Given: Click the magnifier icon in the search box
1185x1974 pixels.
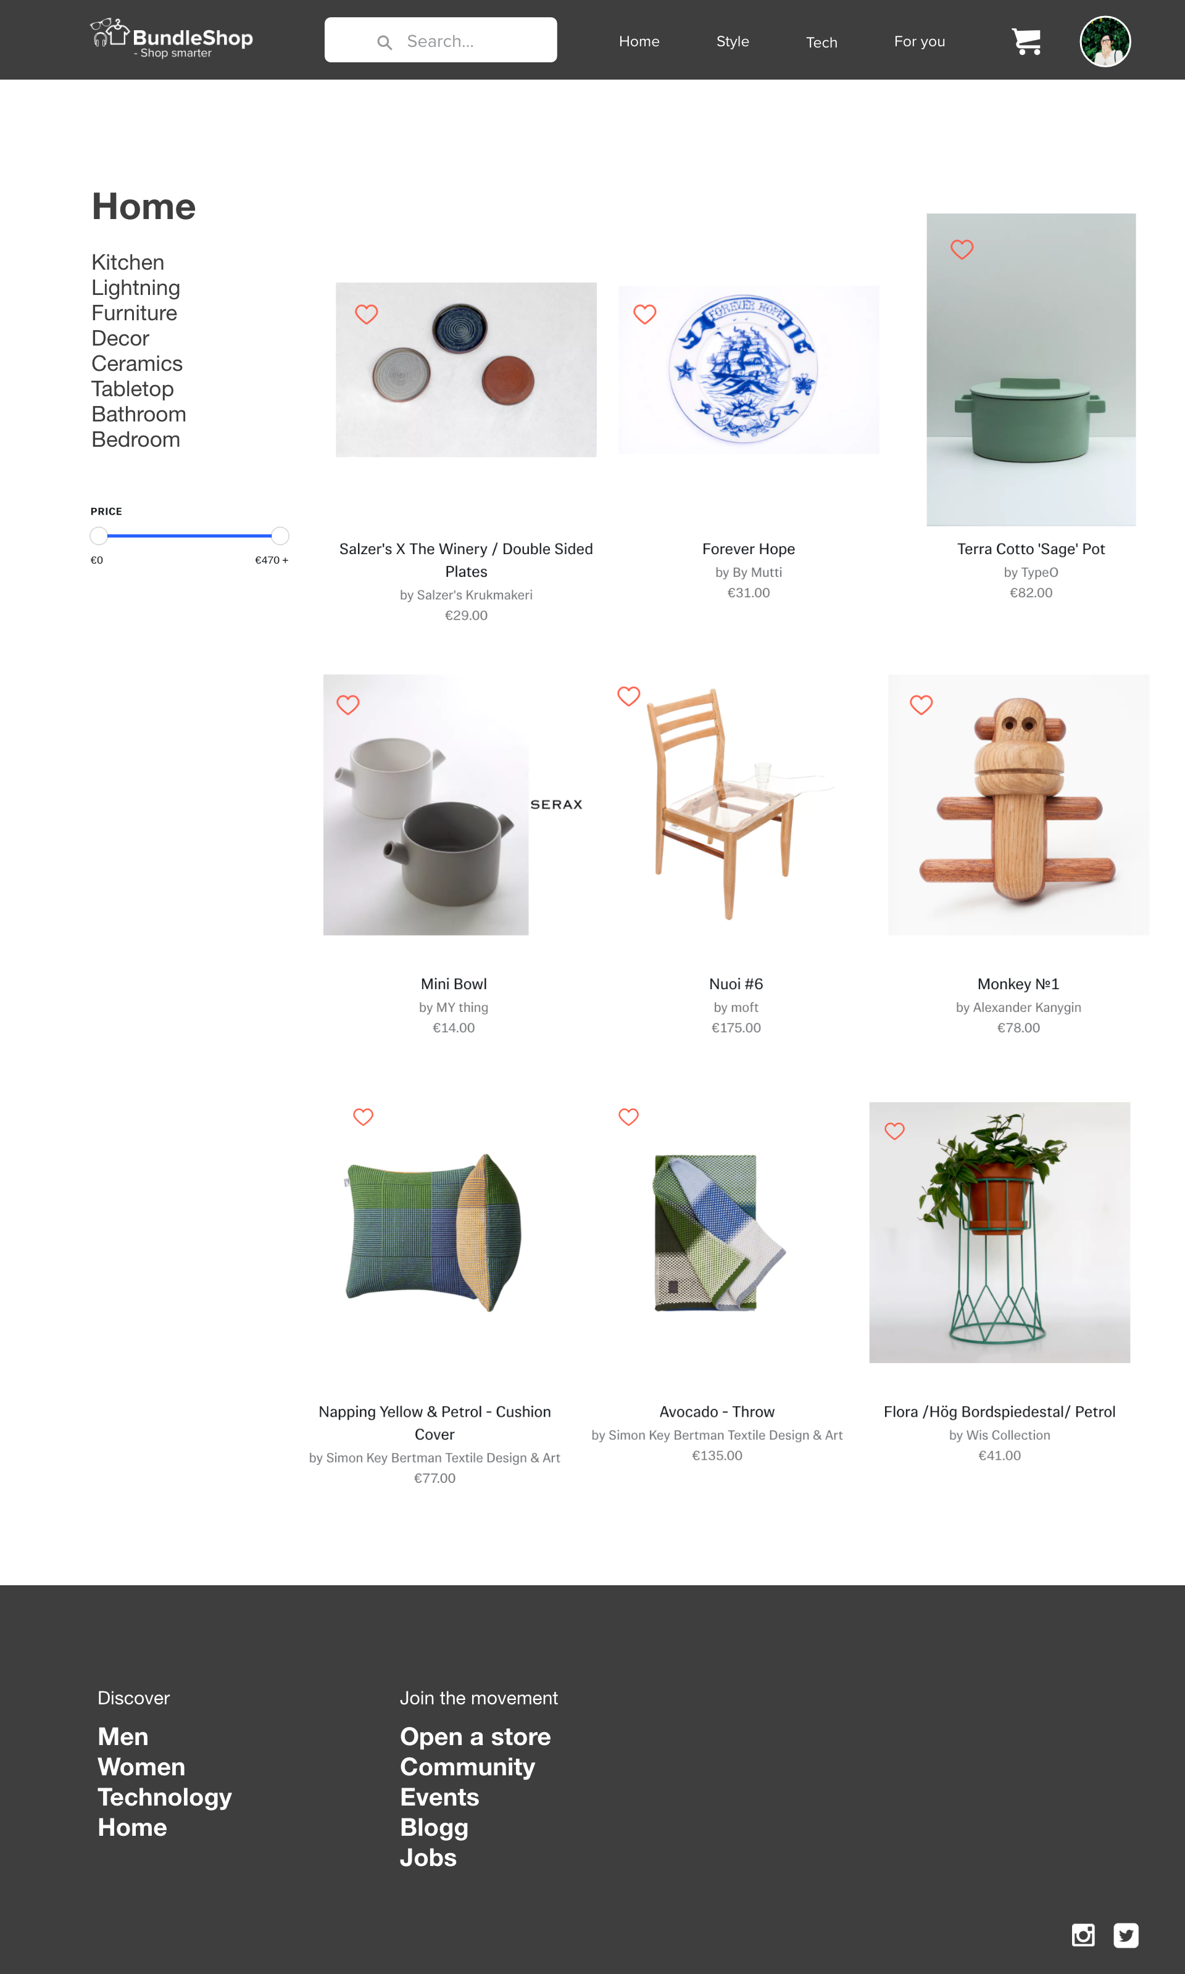Looking at the screenshot, I should point(384,43).
